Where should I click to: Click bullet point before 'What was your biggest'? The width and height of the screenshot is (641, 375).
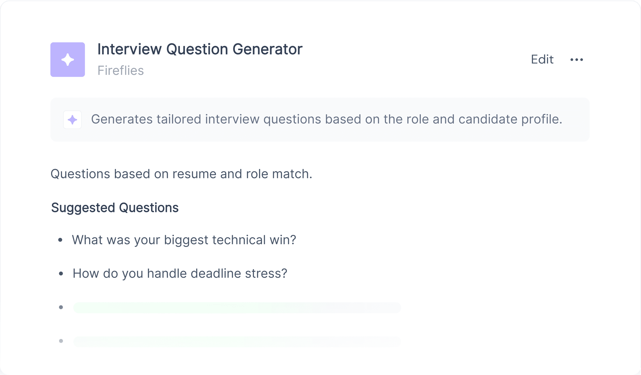coord(60,240)
